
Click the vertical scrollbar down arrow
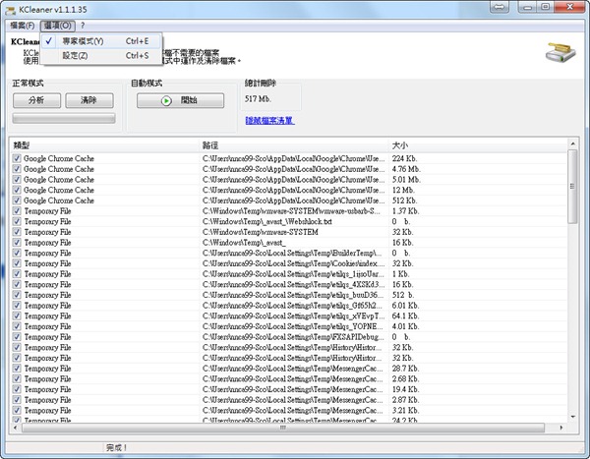(x=572, y=417)
